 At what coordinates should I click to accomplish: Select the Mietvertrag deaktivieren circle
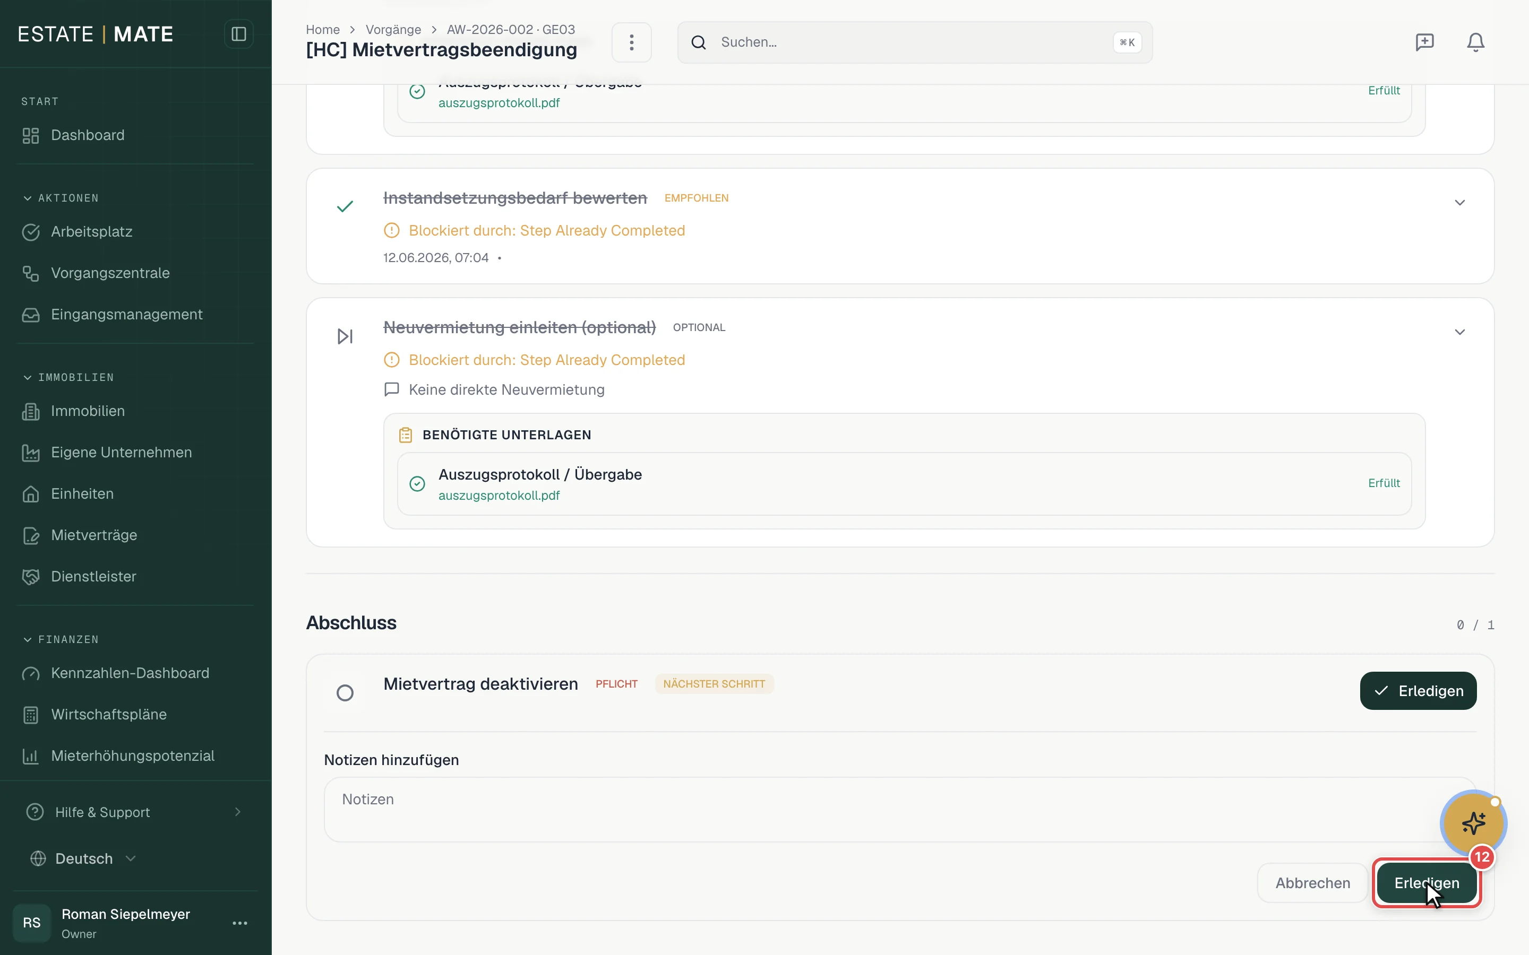(345, 693)
